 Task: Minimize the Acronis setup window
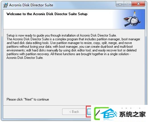click(x=120, y=4)
